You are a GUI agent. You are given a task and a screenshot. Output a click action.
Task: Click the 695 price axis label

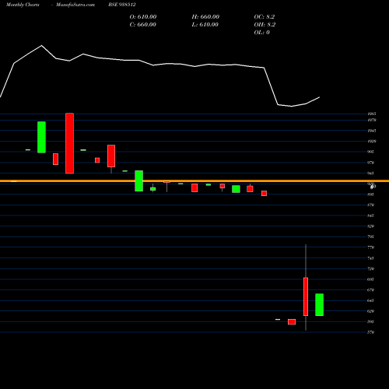(370, 279)
